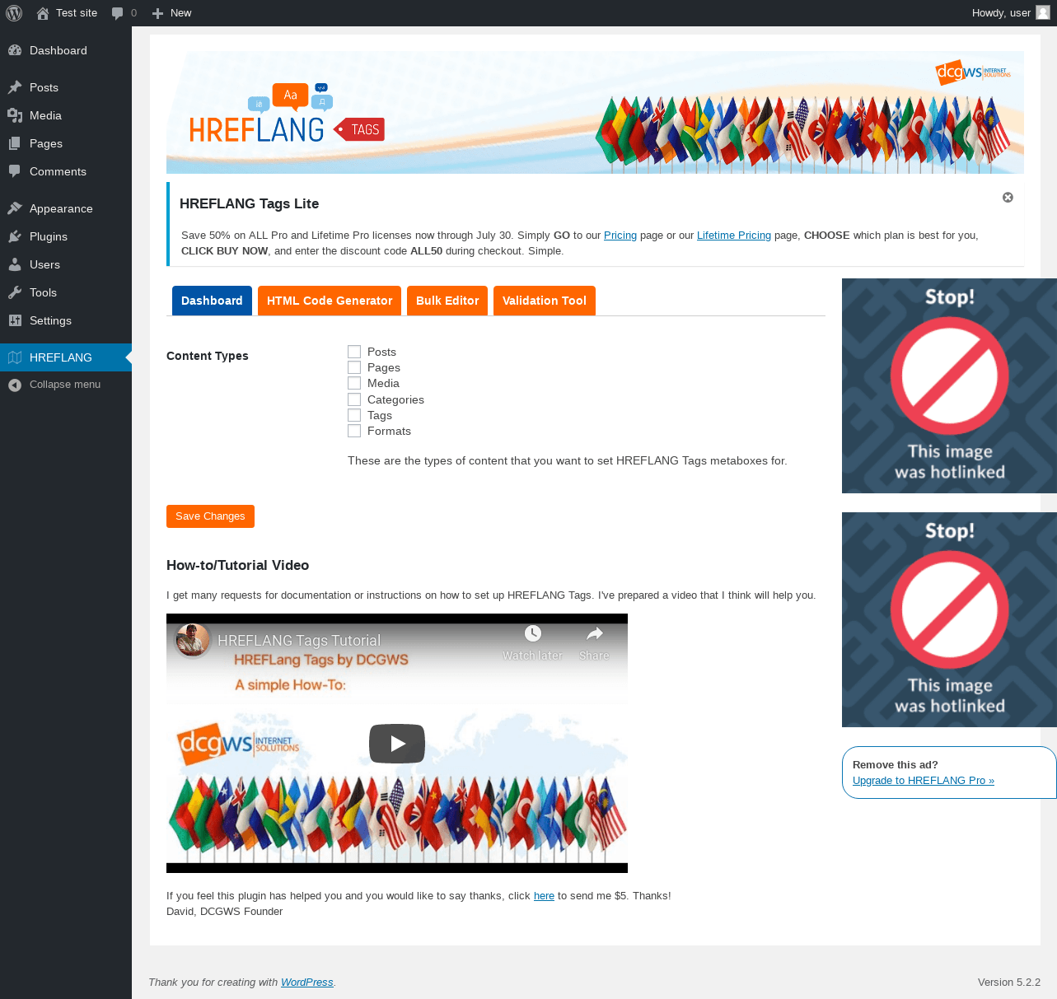The height and width of the screenshot is (999, 1057).
Task: Open the Tools menu label
Action: pos(43,292)
